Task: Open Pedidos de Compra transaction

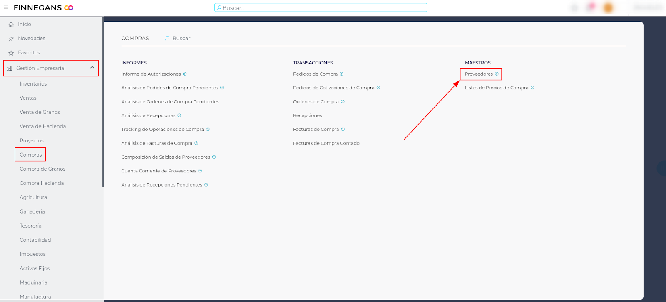Action: point(316,74)
